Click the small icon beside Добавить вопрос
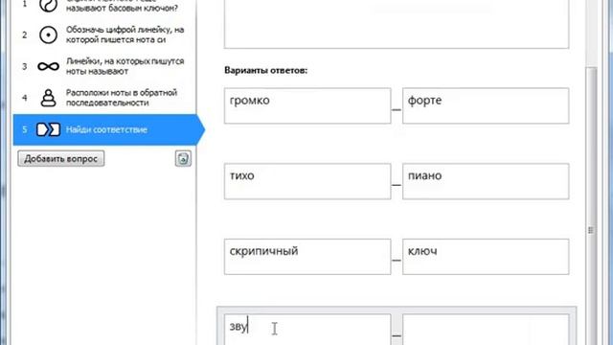The image size is (613, 345). [x=183, y=158]
